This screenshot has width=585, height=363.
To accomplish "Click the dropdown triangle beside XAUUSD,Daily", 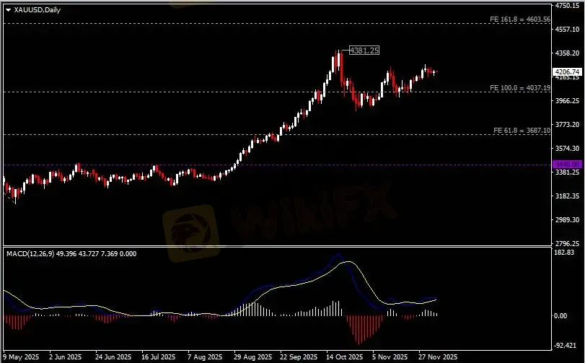I will pyautogui.click(x=8, y=9).
